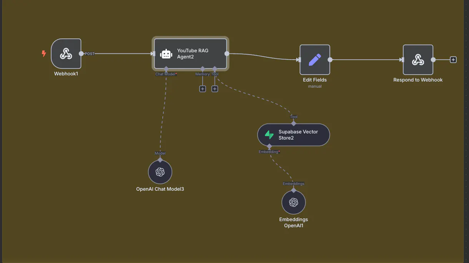Open the OpenAI Chat Model3 node
469x263 pixels.
click(x=160, y=172)
